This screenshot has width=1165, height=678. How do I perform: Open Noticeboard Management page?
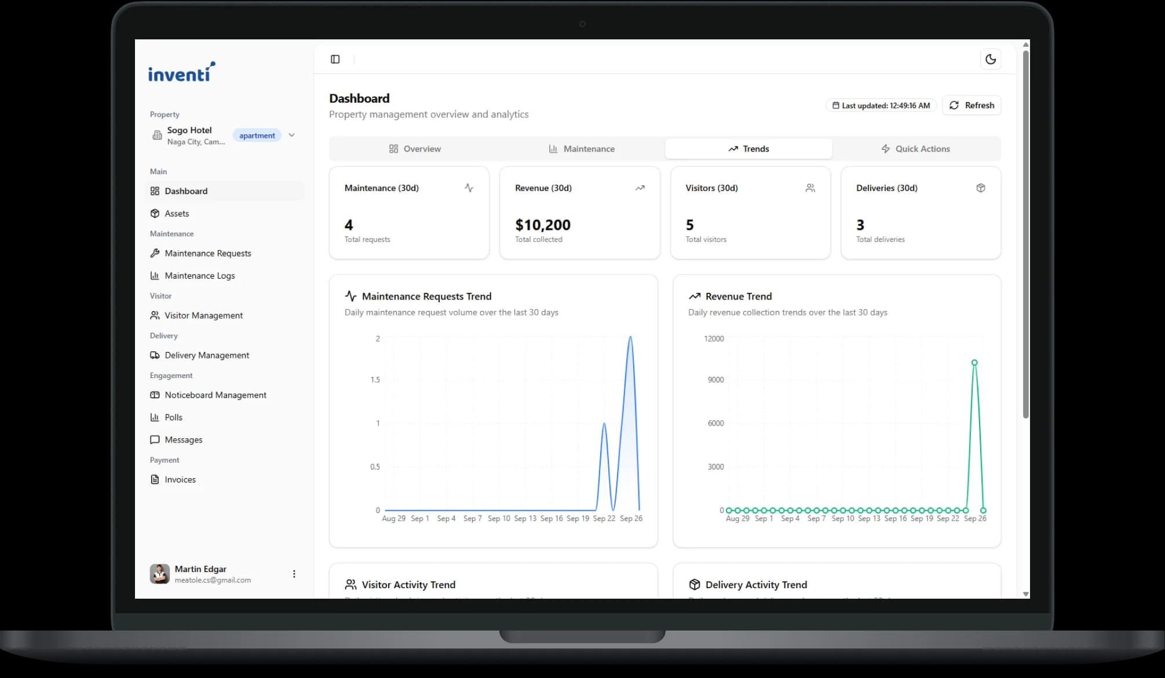[215, 395]
